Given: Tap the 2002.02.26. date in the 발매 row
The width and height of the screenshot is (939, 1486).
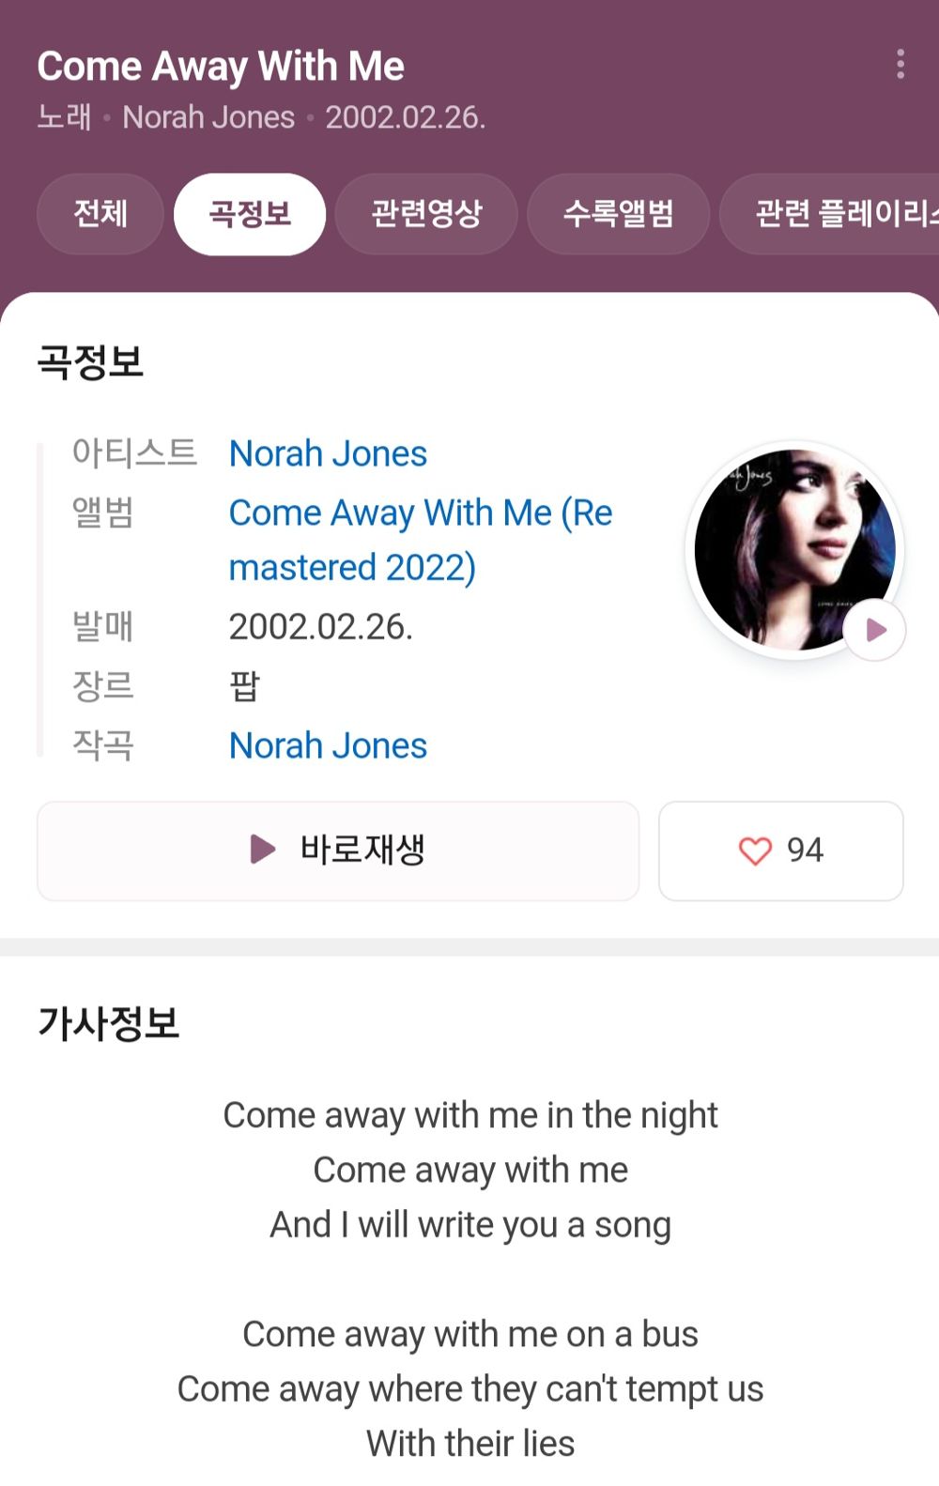Looking at the screenshot, I should (x=320, y=627).
